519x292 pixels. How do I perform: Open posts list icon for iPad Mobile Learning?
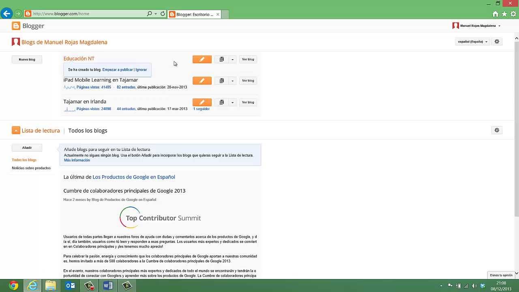[221, 81]
